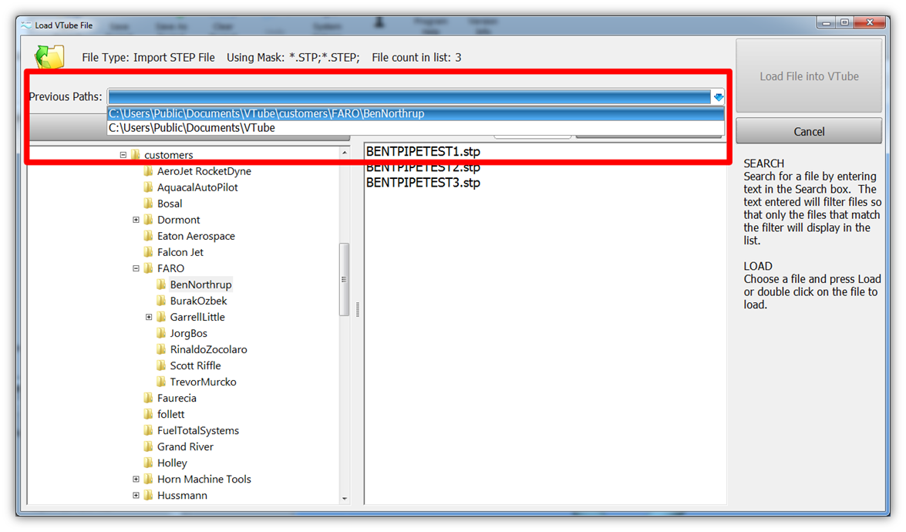Select BENTPIPETEST3.stp in the file list
Screen dimensions: 906x532
click(x=423, y=184)
